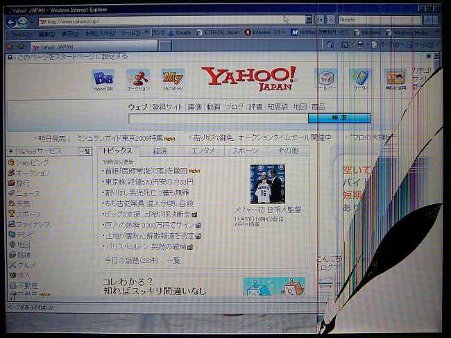Open the address bar history dropdown
The height and width of the screenshot is (338, 451).
pos(309,19)
